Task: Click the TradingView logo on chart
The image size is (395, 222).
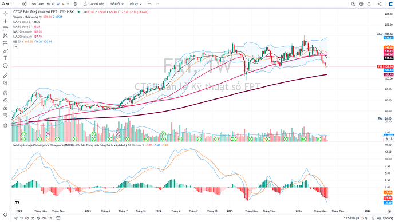Action: (17, 203)
